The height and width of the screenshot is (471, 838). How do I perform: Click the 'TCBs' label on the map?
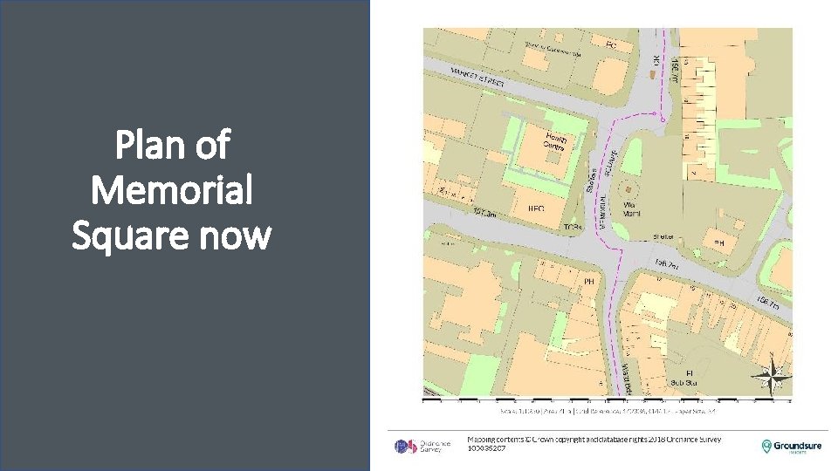click(x=573, y=227)
